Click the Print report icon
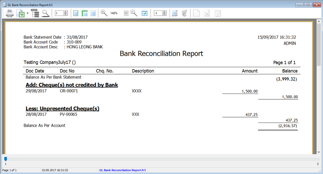The height and width of the screenshot is (174, 323). click(x=10, y=14)
